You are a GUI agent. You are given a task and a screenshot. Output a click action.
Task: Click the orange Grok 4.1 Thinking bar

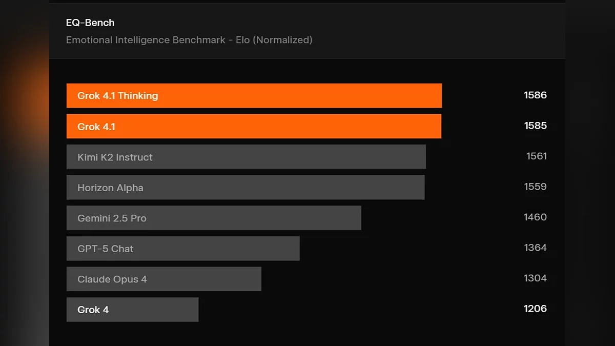tap(254, 96)
